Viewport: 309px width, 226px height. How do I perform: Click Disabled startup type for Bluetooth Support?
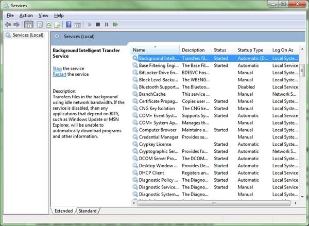click(246, 87)
